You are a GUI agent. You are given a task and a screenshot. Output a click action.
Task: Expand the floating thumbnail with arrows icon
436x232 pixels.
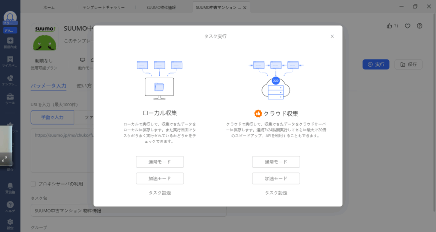(x=4, y=159)
